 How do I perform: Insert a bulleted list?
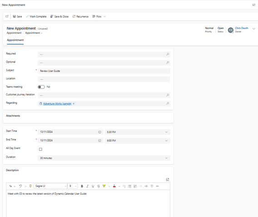129,186
